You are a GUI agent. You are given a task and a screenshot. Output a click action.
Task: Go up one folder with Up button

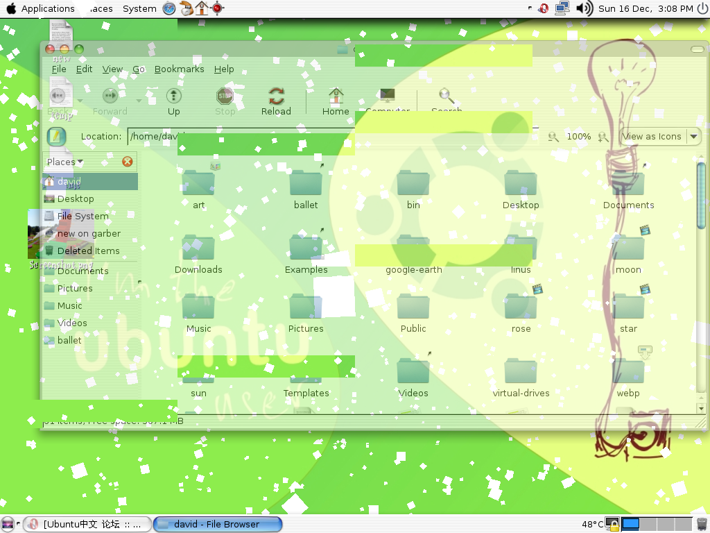coord(174,101)
